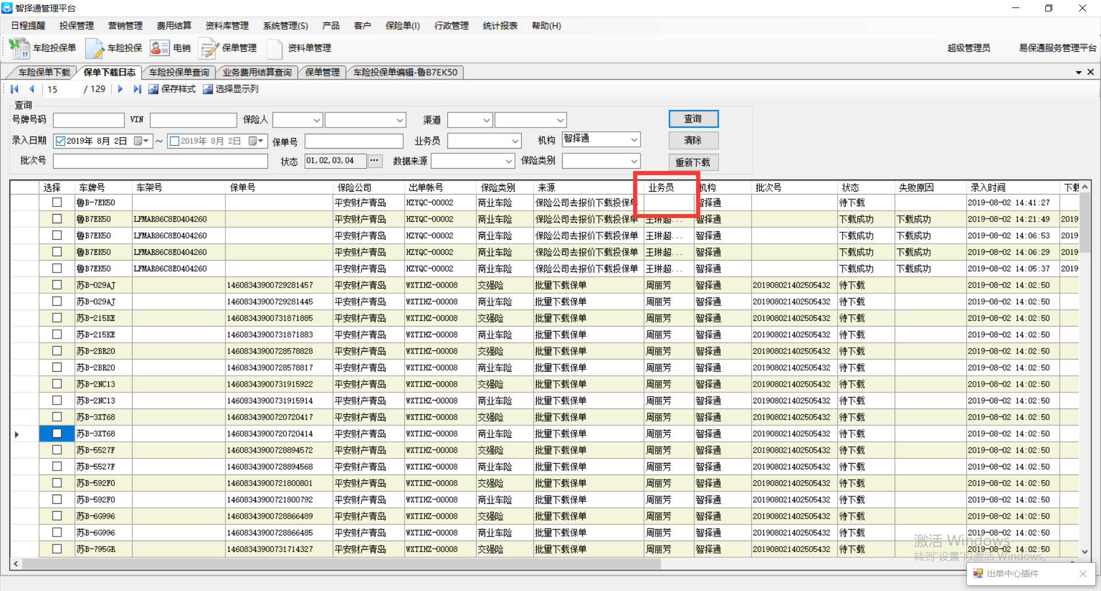Open 保单管理 toolbar icon
Screen dimensions: 1101x591
[x=209, y=48]
